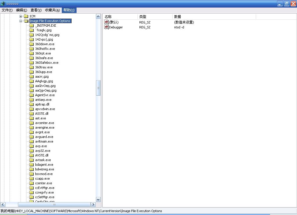Viewport: 297px width, 215px height.
Task: Select the ccapp.exe key
Action: coord(42,179)
